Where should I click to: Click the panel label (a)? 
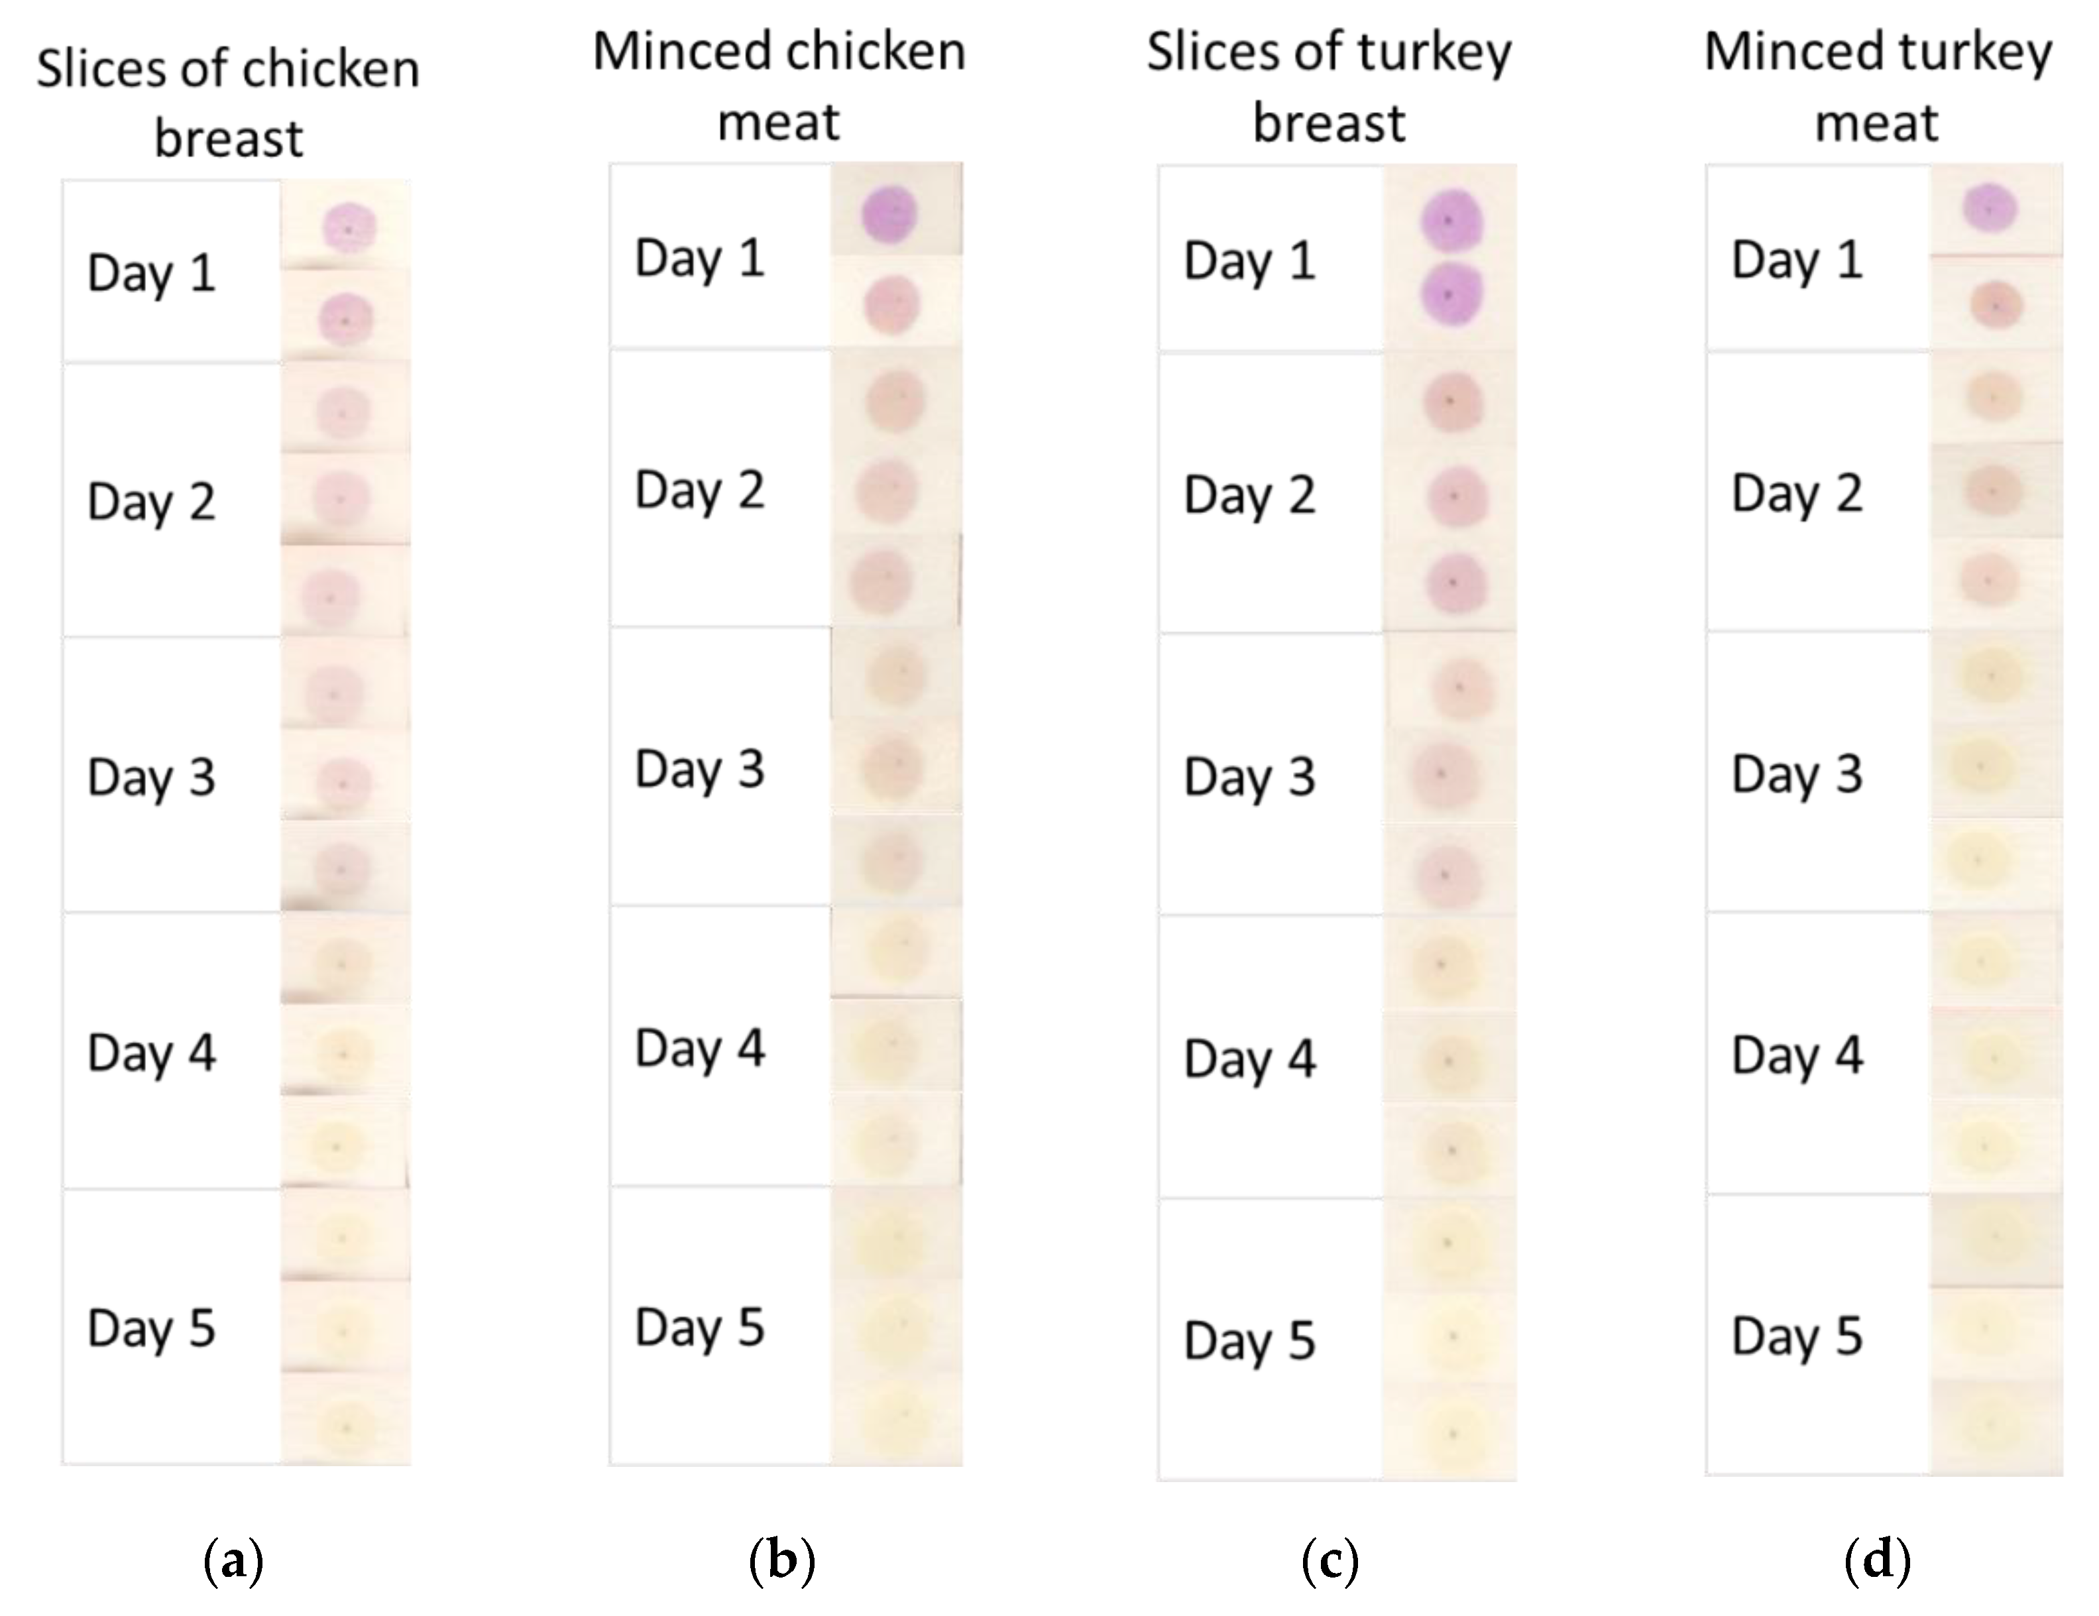[x=233, y=1562]
